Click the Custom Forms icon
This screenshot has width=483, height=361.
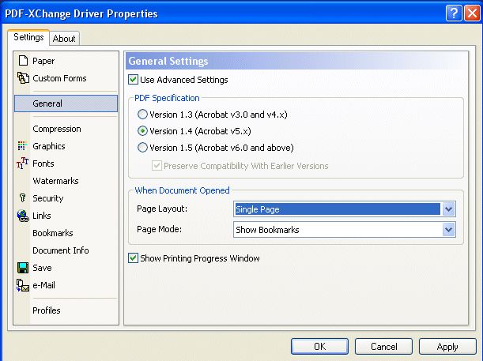point(23,78)
